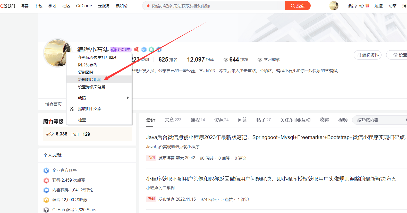Click the GitHub Stars row icon

(x=46, y=210)
